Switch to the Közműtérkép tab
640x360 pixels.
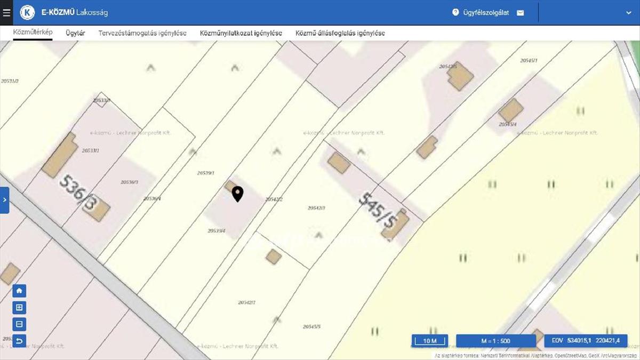click(33, 33)
